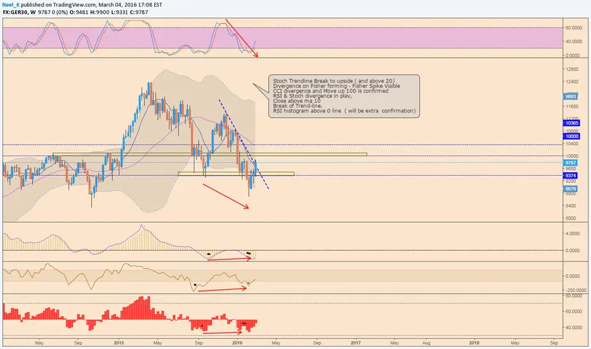Click the 2017 date label on time axis
591x349 pixels.
[x=356, y=343]
